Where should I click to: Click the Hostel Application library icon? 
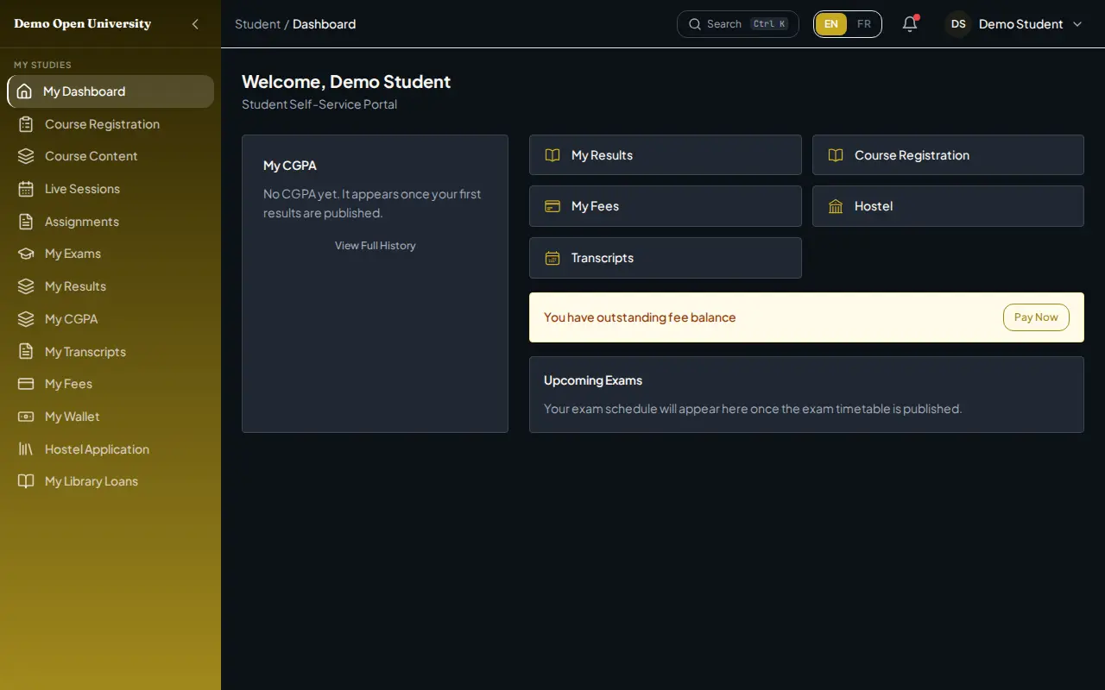coord(26,449)
